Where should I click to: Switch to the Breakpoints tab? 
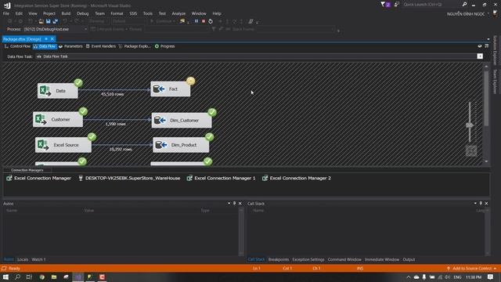(x=279, y=259)
